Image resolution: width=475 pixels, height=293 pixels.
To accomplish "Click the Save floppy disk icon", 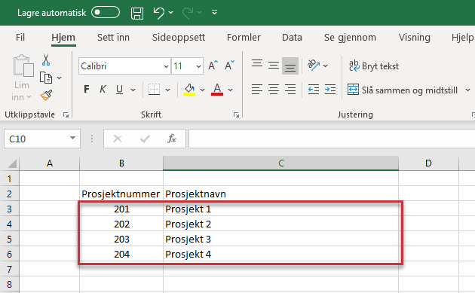I will (137, 13).
